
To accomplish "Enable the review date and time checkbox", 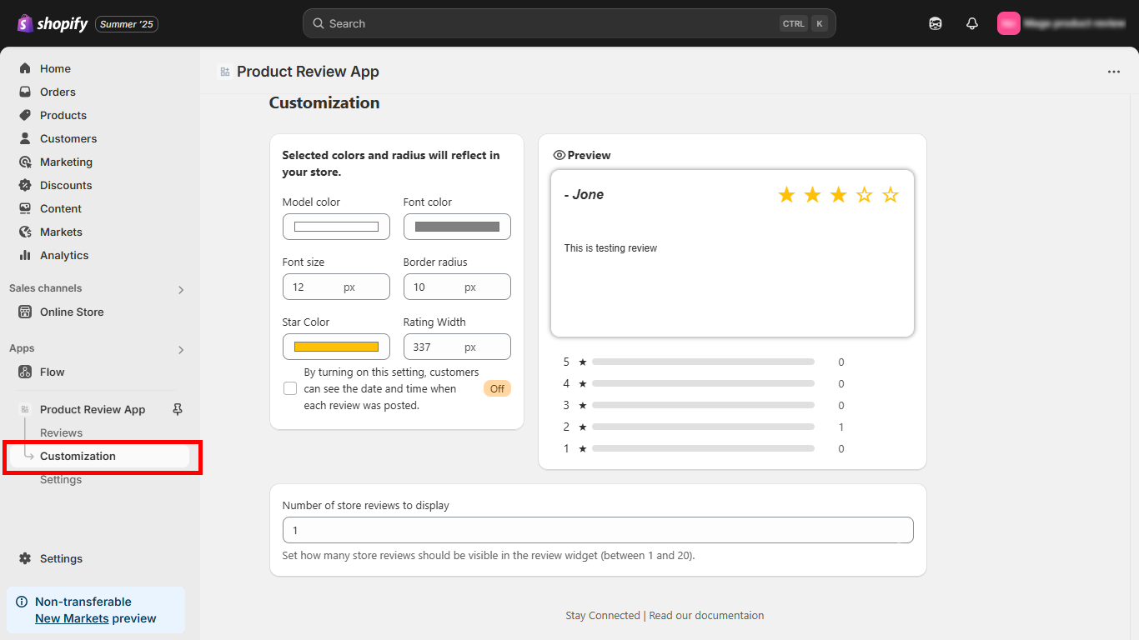I will pos(290,388).
